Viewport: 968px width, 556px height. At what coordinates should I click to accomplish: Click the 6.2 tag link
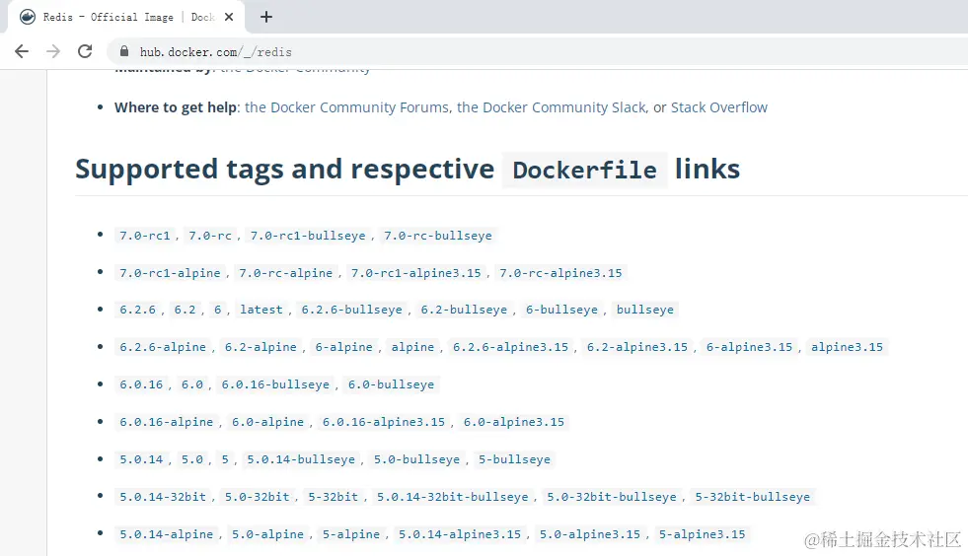coord(185,310)
